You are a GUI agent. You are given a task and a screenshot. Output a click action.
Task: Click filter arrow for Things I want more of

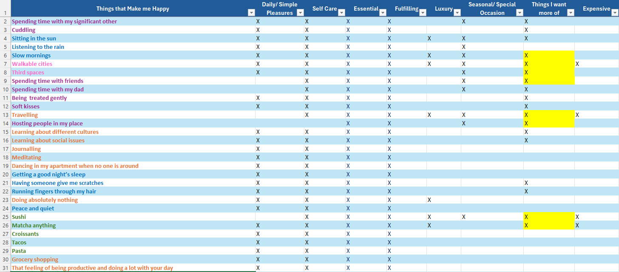pos(571,13)
